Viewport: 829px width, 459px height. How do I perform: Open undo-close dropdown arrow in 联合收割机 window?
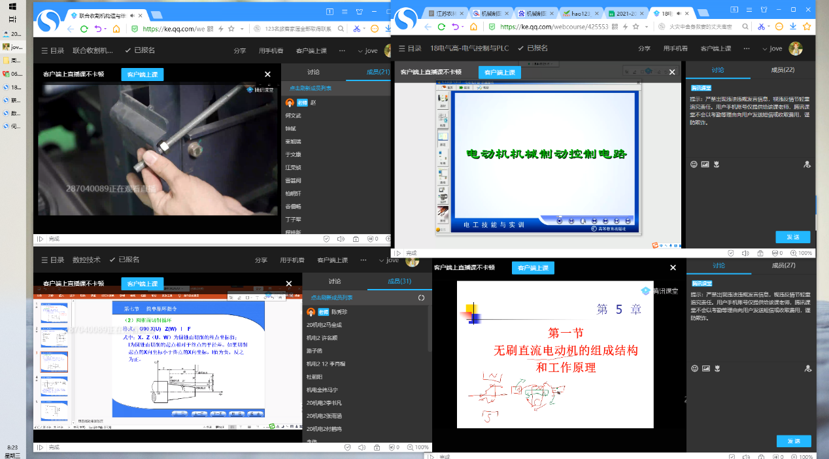tap(106, 29)
